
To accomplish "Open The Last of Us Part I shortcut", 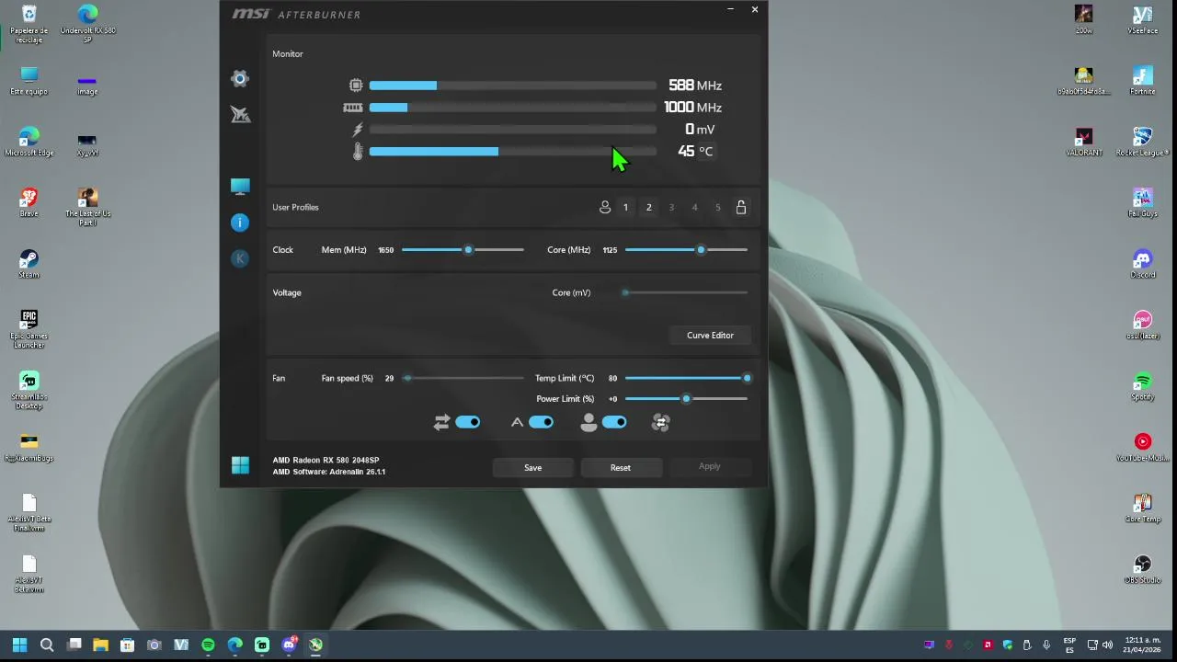I will coord(87,207).
